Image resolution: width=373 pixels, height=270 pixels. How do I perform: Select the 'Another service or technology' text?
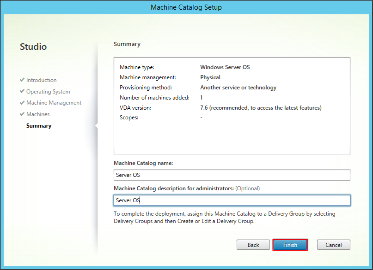(x=238, y=88)
